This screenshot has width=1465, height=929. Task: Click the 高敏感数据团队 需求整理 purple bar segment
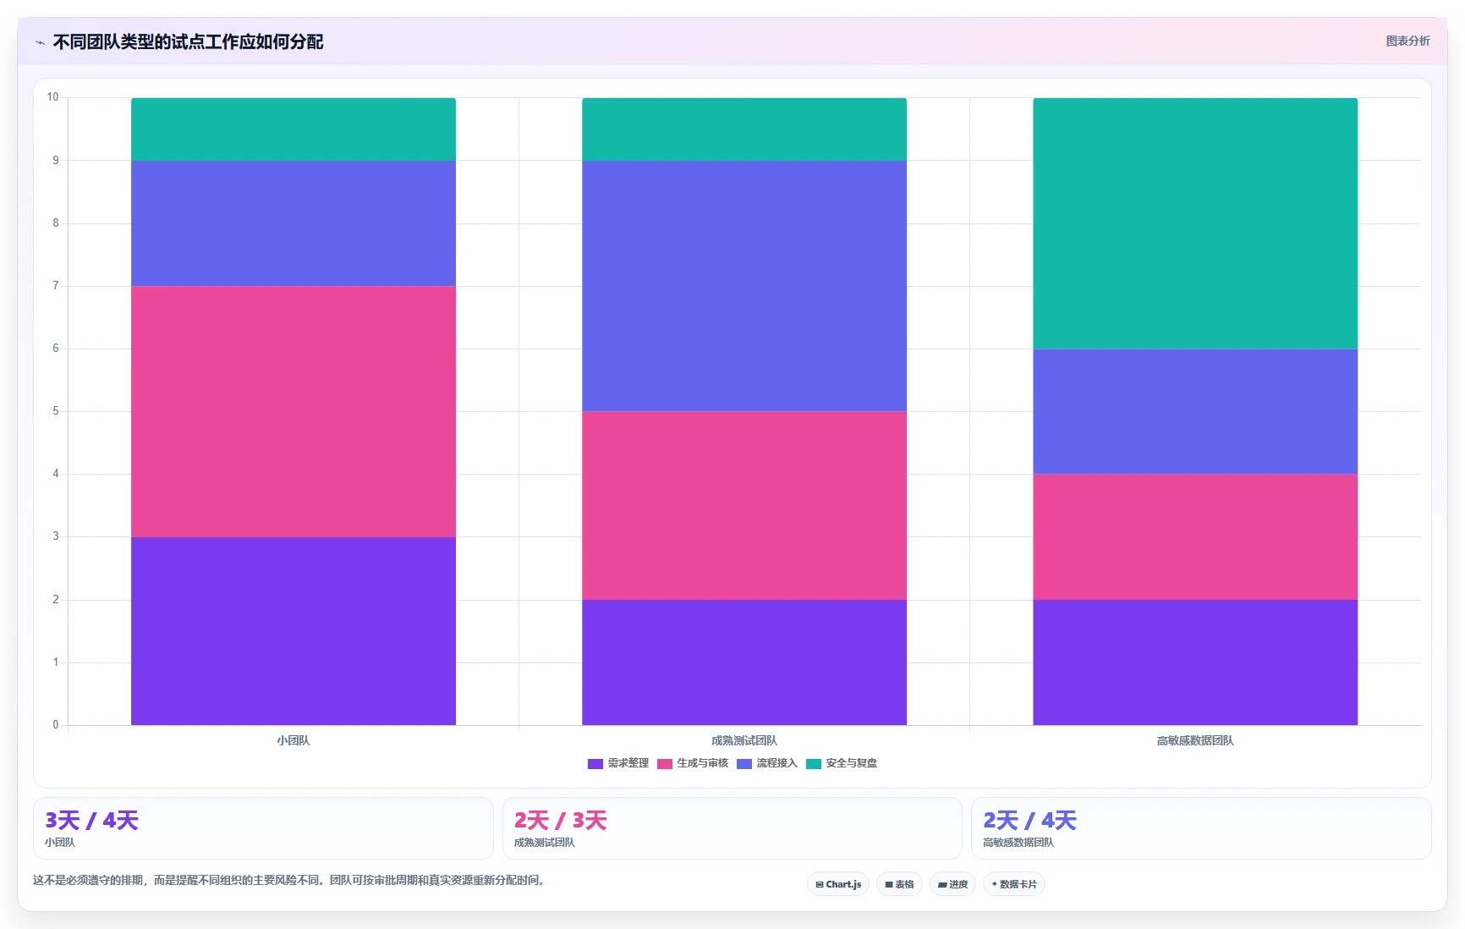click(x=1195, y=662)
